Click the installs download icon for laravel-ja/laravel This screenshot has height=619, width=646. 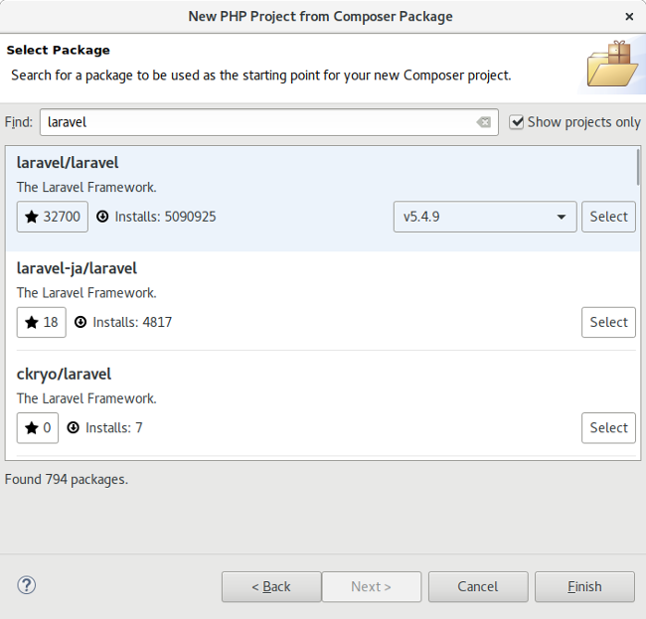[81, 322]
